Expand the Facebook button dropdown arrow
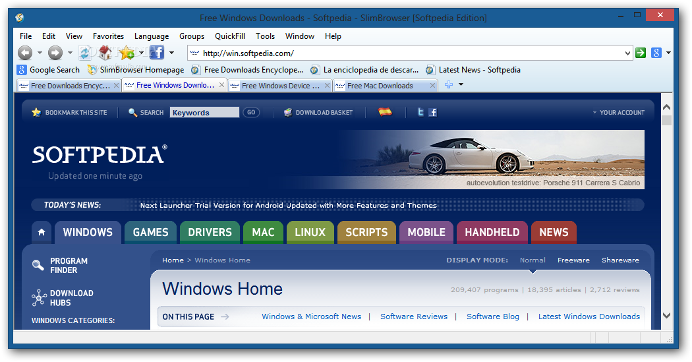The height and width of the screenshot is (362, 692). click(171, 53)
